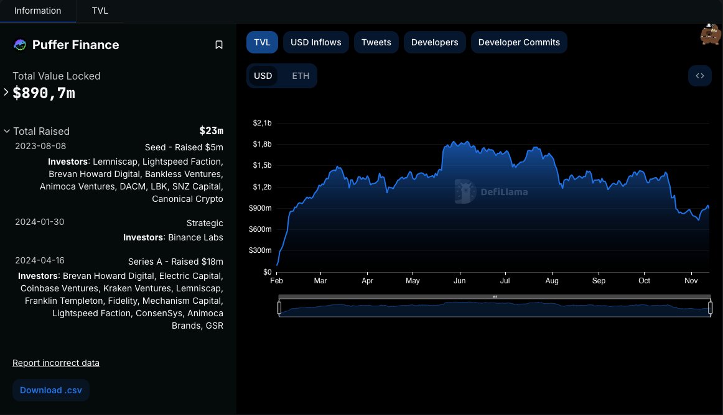Click the Nov label on the chart axis
The height and width of the screenshot is (415, 723).
click(691, 281)
